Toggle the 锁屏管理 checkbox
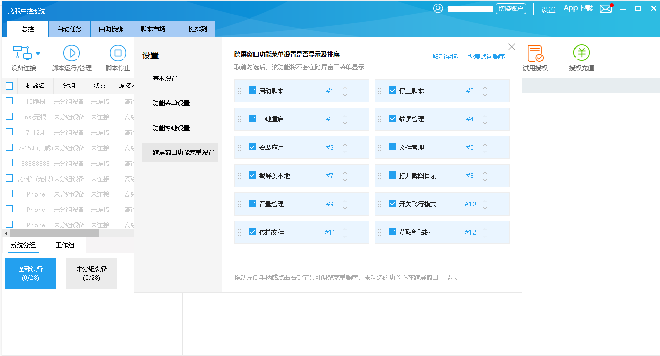 (393, 118)
